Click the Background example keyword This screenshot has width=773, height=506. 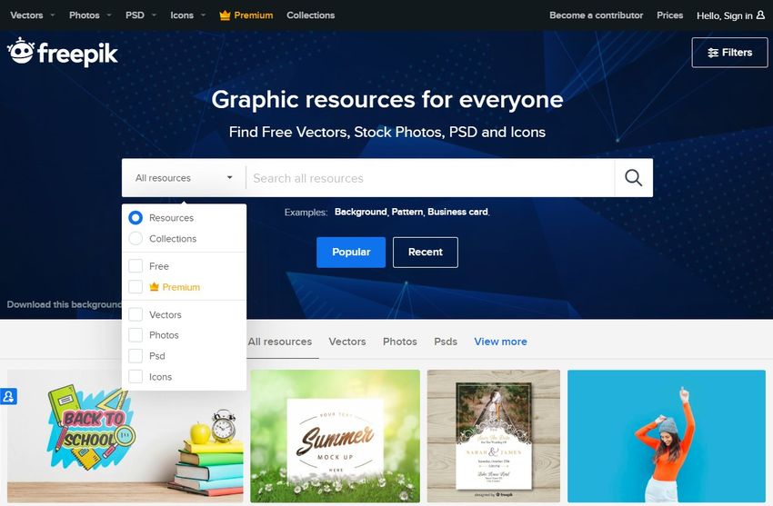(x=361, y=212)
